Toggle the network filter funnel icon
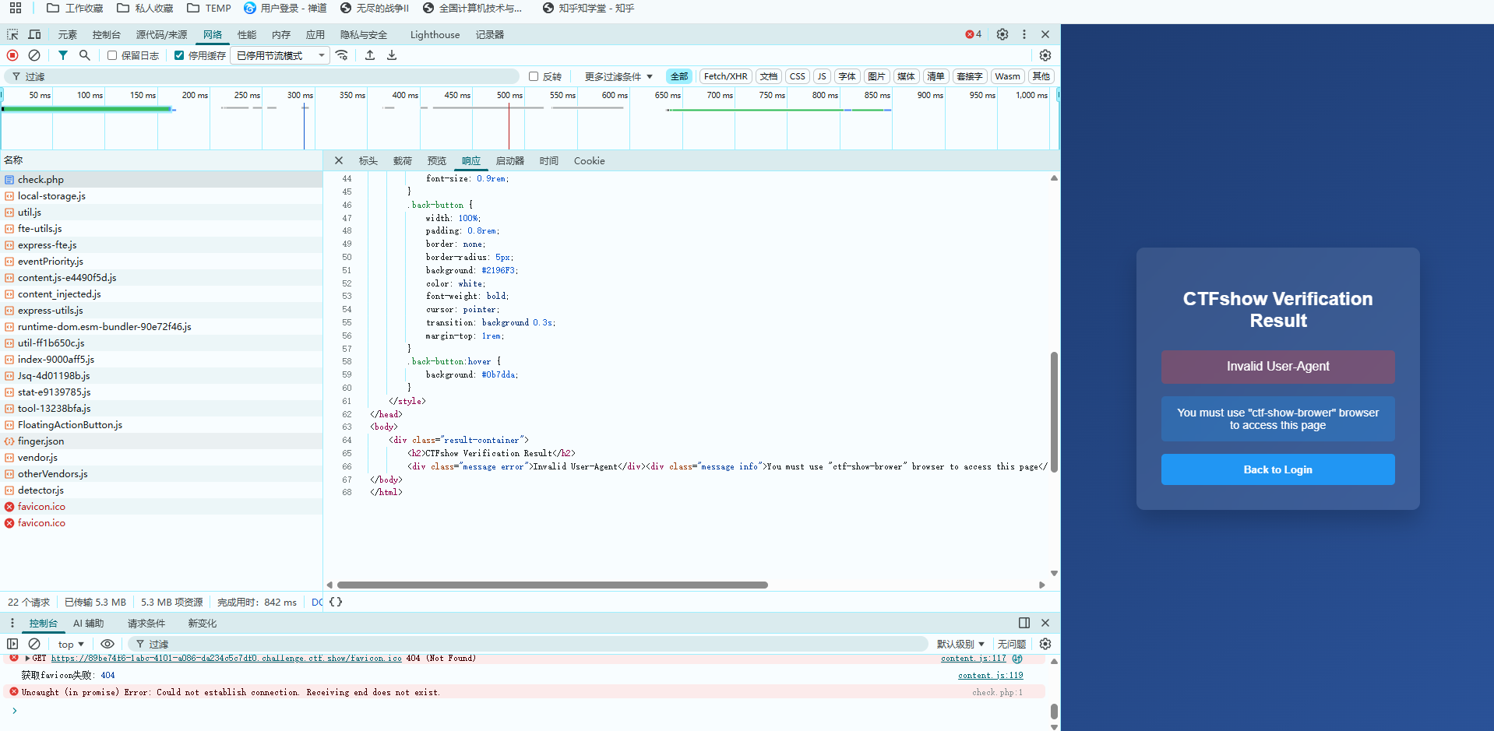Screen dimensions: 1494x731 coord(63,55)
